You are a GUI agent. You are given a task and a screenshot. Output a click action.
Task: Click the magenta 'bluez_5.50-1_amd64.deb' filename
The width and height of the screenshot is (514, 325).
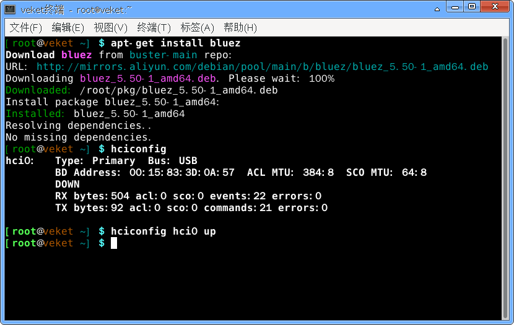(148, 78)
